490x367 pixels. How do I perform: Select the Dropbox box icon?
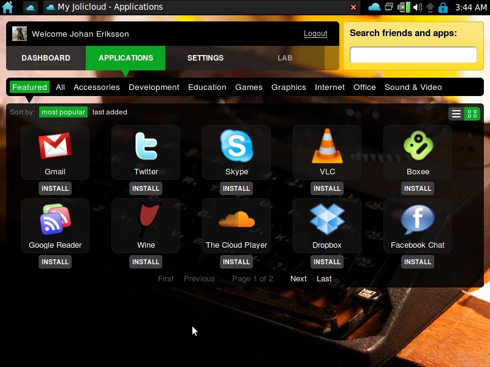[327, 219]
